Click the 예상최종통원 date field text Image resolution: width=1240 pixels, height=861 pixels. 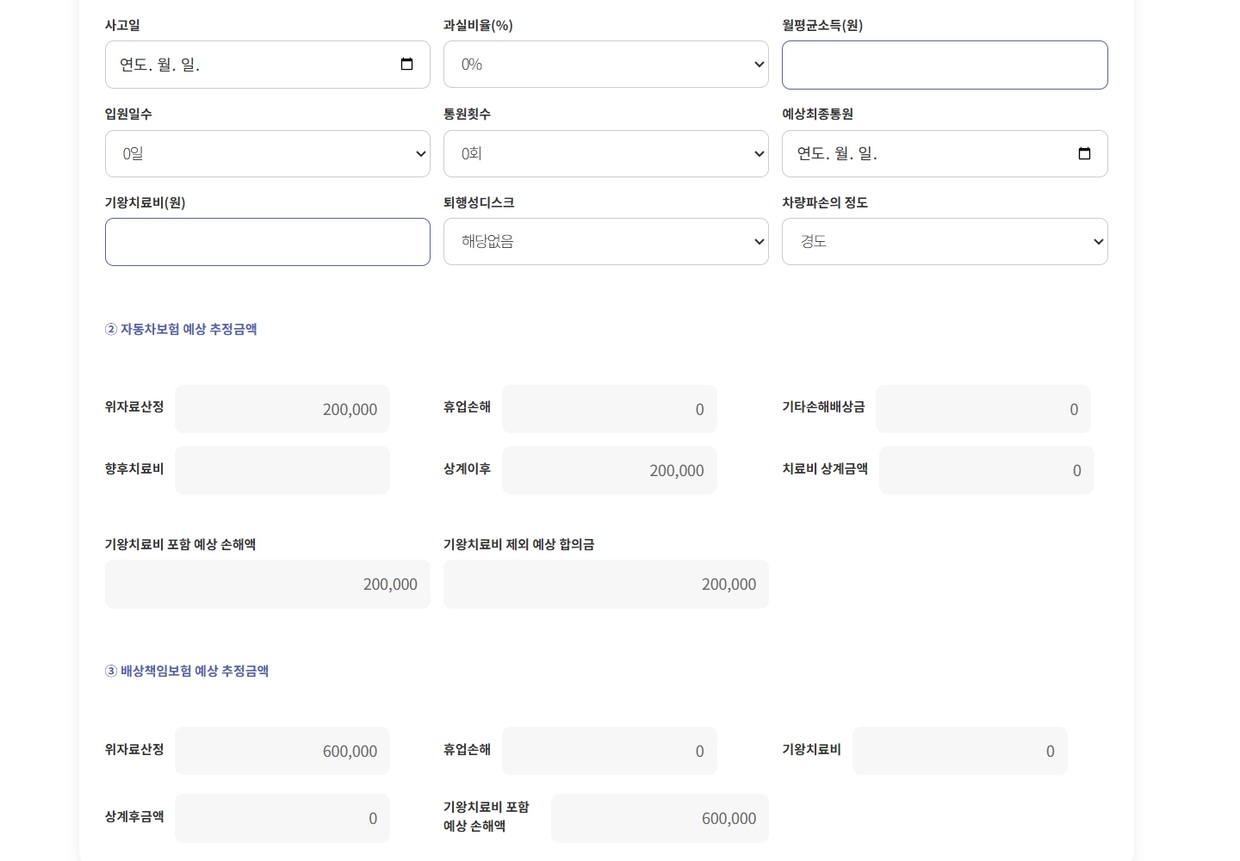coord(837,153)
